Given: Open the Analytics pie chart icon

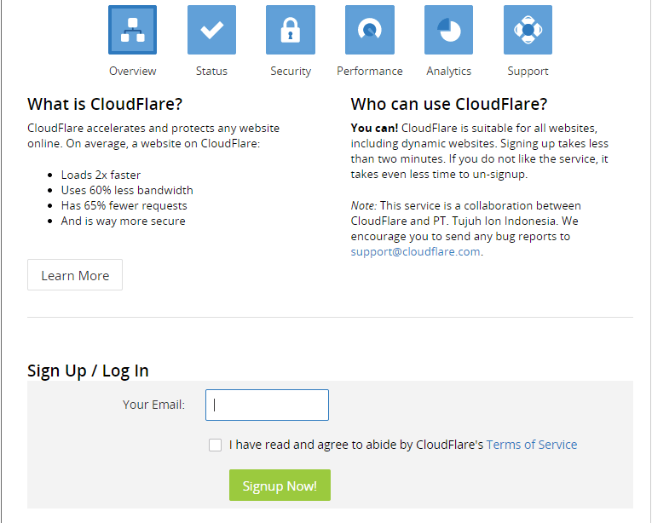Looking at the screenshot, I should 449,30.
